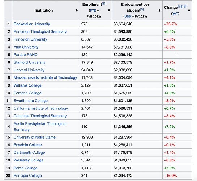This screenshot has width=197, height=181.
Task: Select enrollment value 130
Action: click(85, 55)
